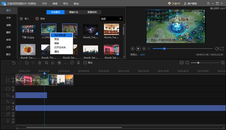Select the crop tool icon
This screenshot has height=130, width=226.
46,63
